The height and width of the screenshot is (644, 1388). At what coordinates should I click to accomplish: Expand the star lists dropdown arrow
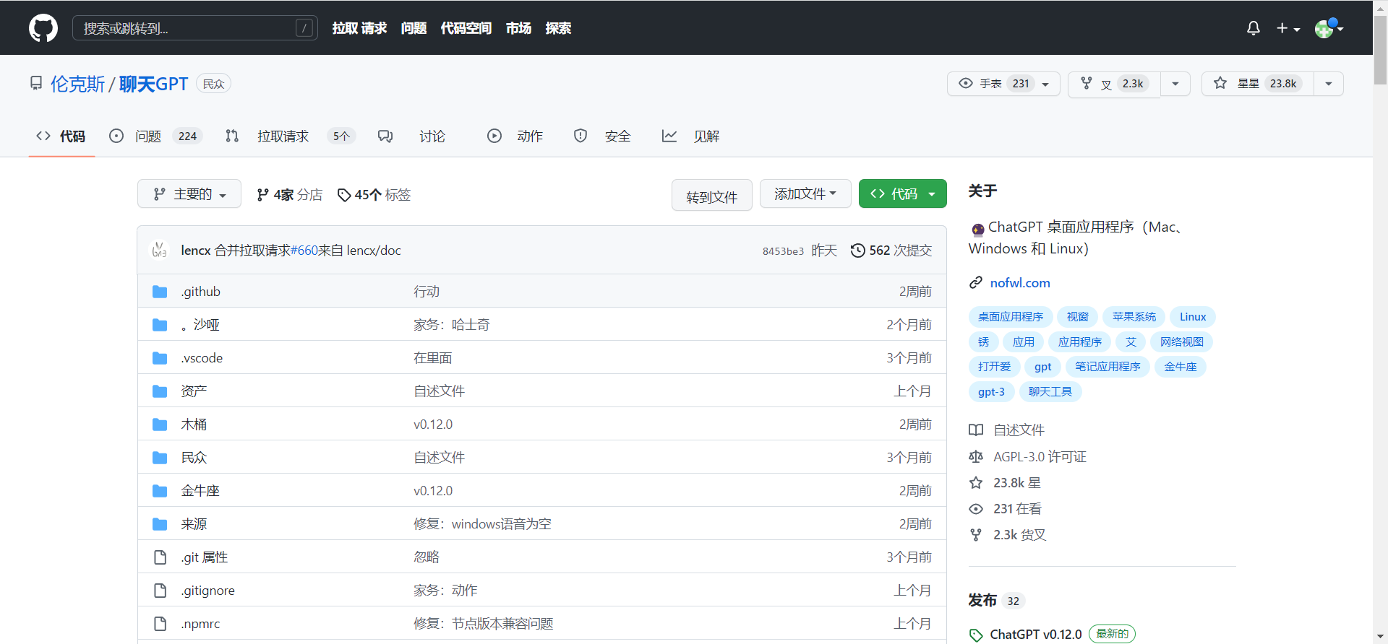coord(1329,84)
